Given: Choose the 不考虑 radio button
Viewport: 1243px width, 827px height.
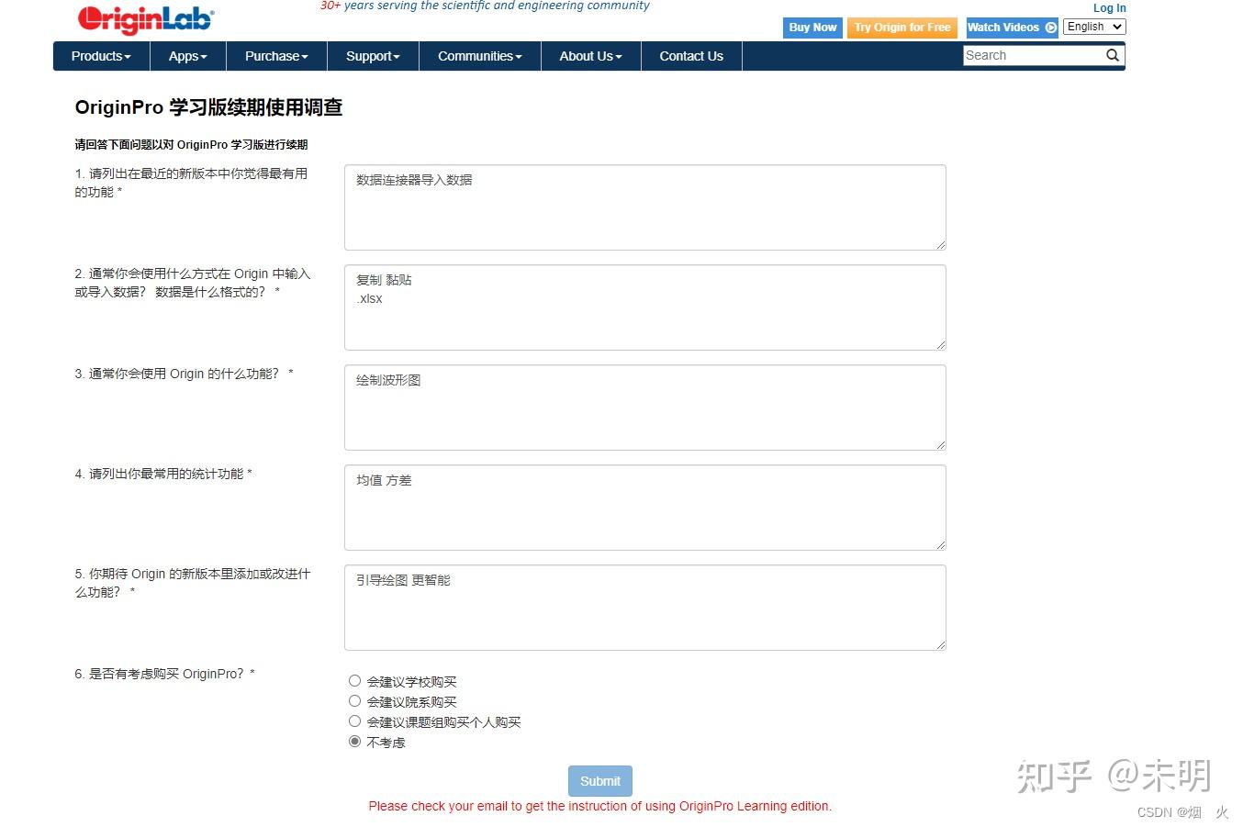Looking at the screenshot, I should [354, 741].
